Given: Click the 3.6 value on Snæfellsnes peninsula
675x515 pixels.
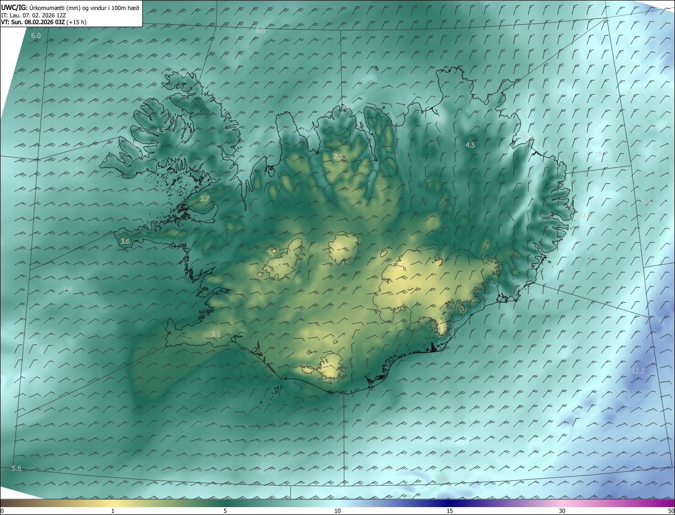Looking at the screenshot, I should [125, 241].
